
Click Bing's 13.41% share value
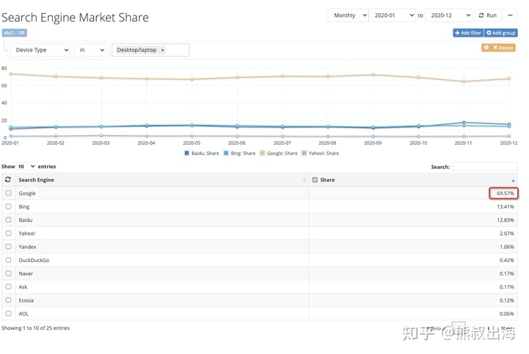coord(505,206)
